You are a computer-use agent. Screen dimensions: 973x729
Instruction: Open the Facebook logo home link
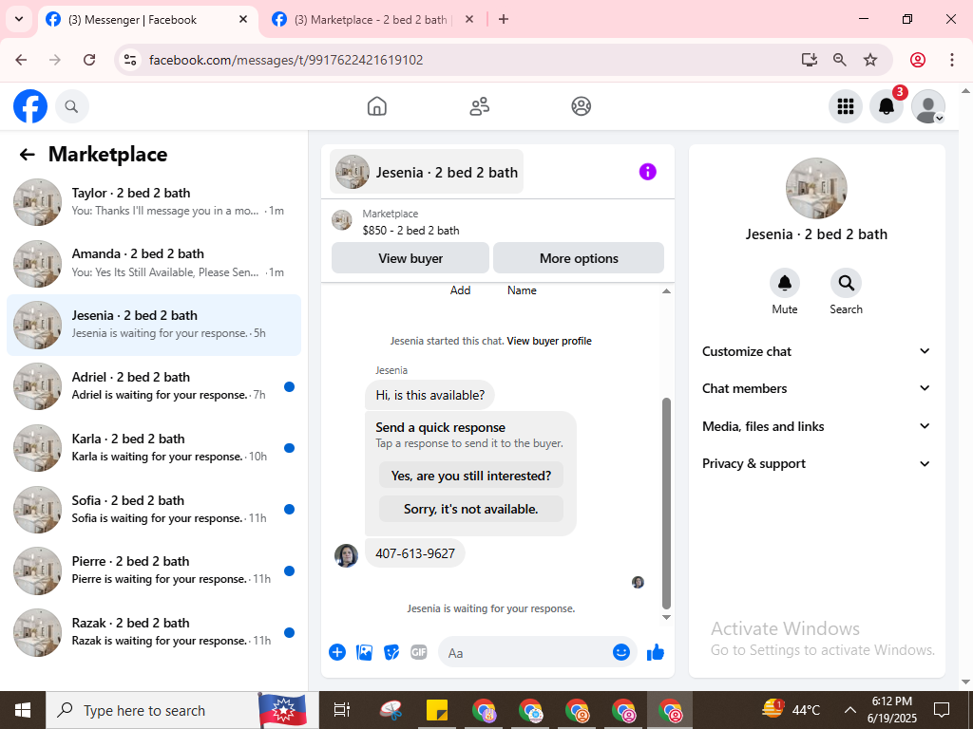30,106
